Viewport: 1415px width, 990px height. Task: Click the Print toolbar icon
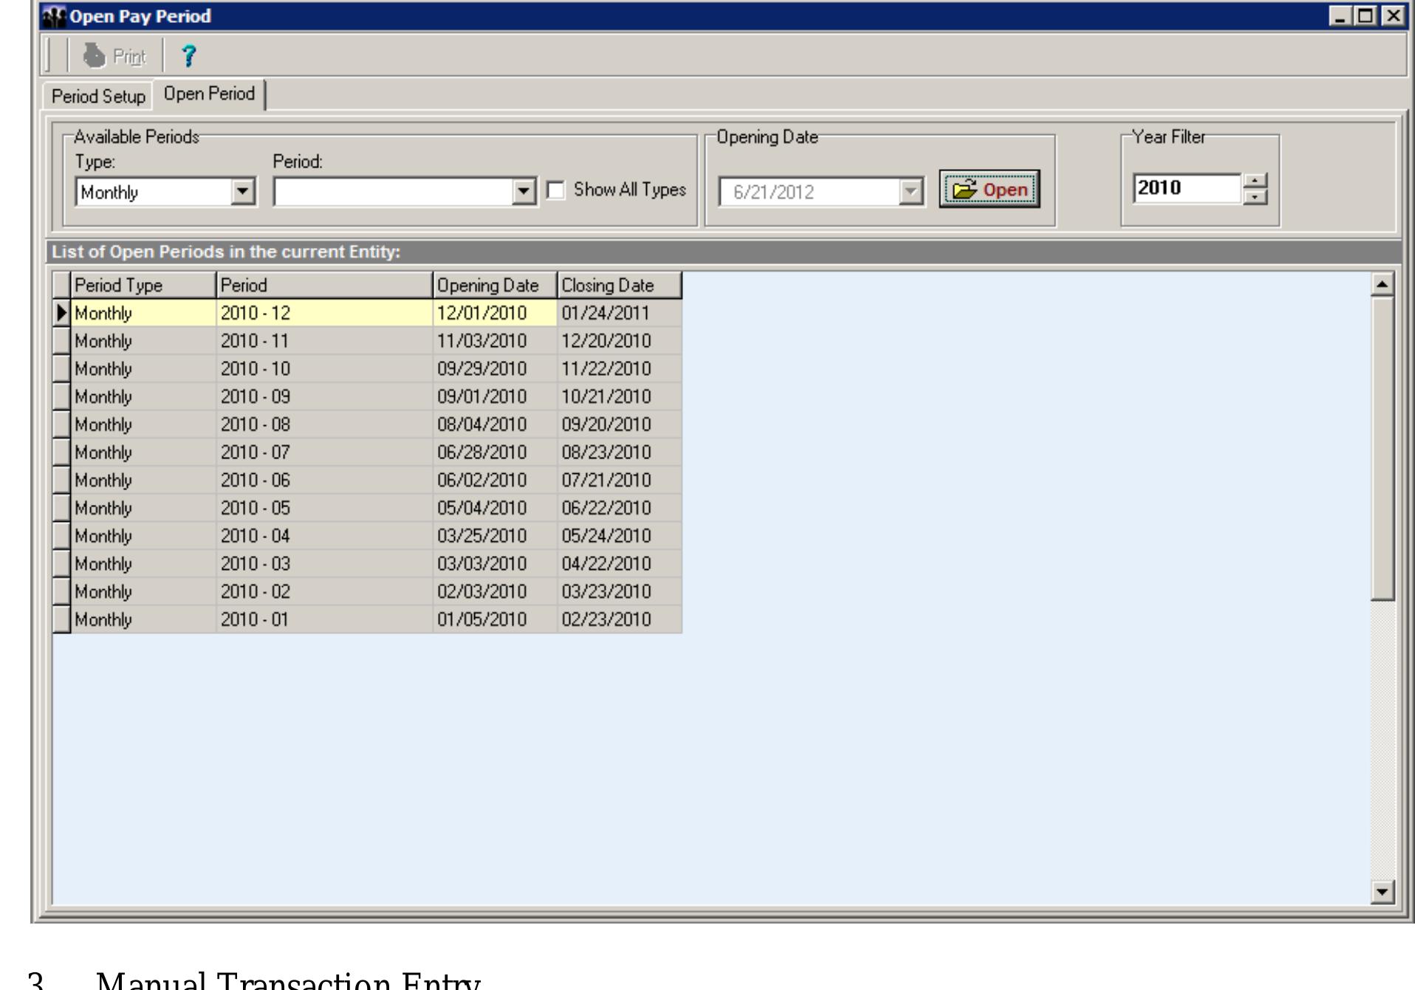114,56
